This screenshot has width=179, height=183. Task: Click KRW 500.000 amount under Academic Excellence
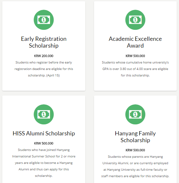135,56
